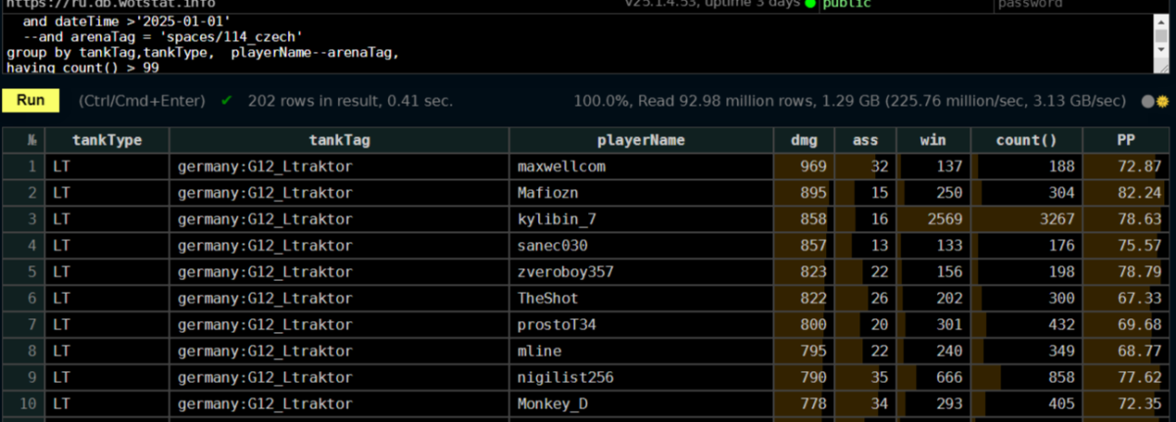Select player name TheShot
Screen dimensions: 1176x422
point(548,299)
